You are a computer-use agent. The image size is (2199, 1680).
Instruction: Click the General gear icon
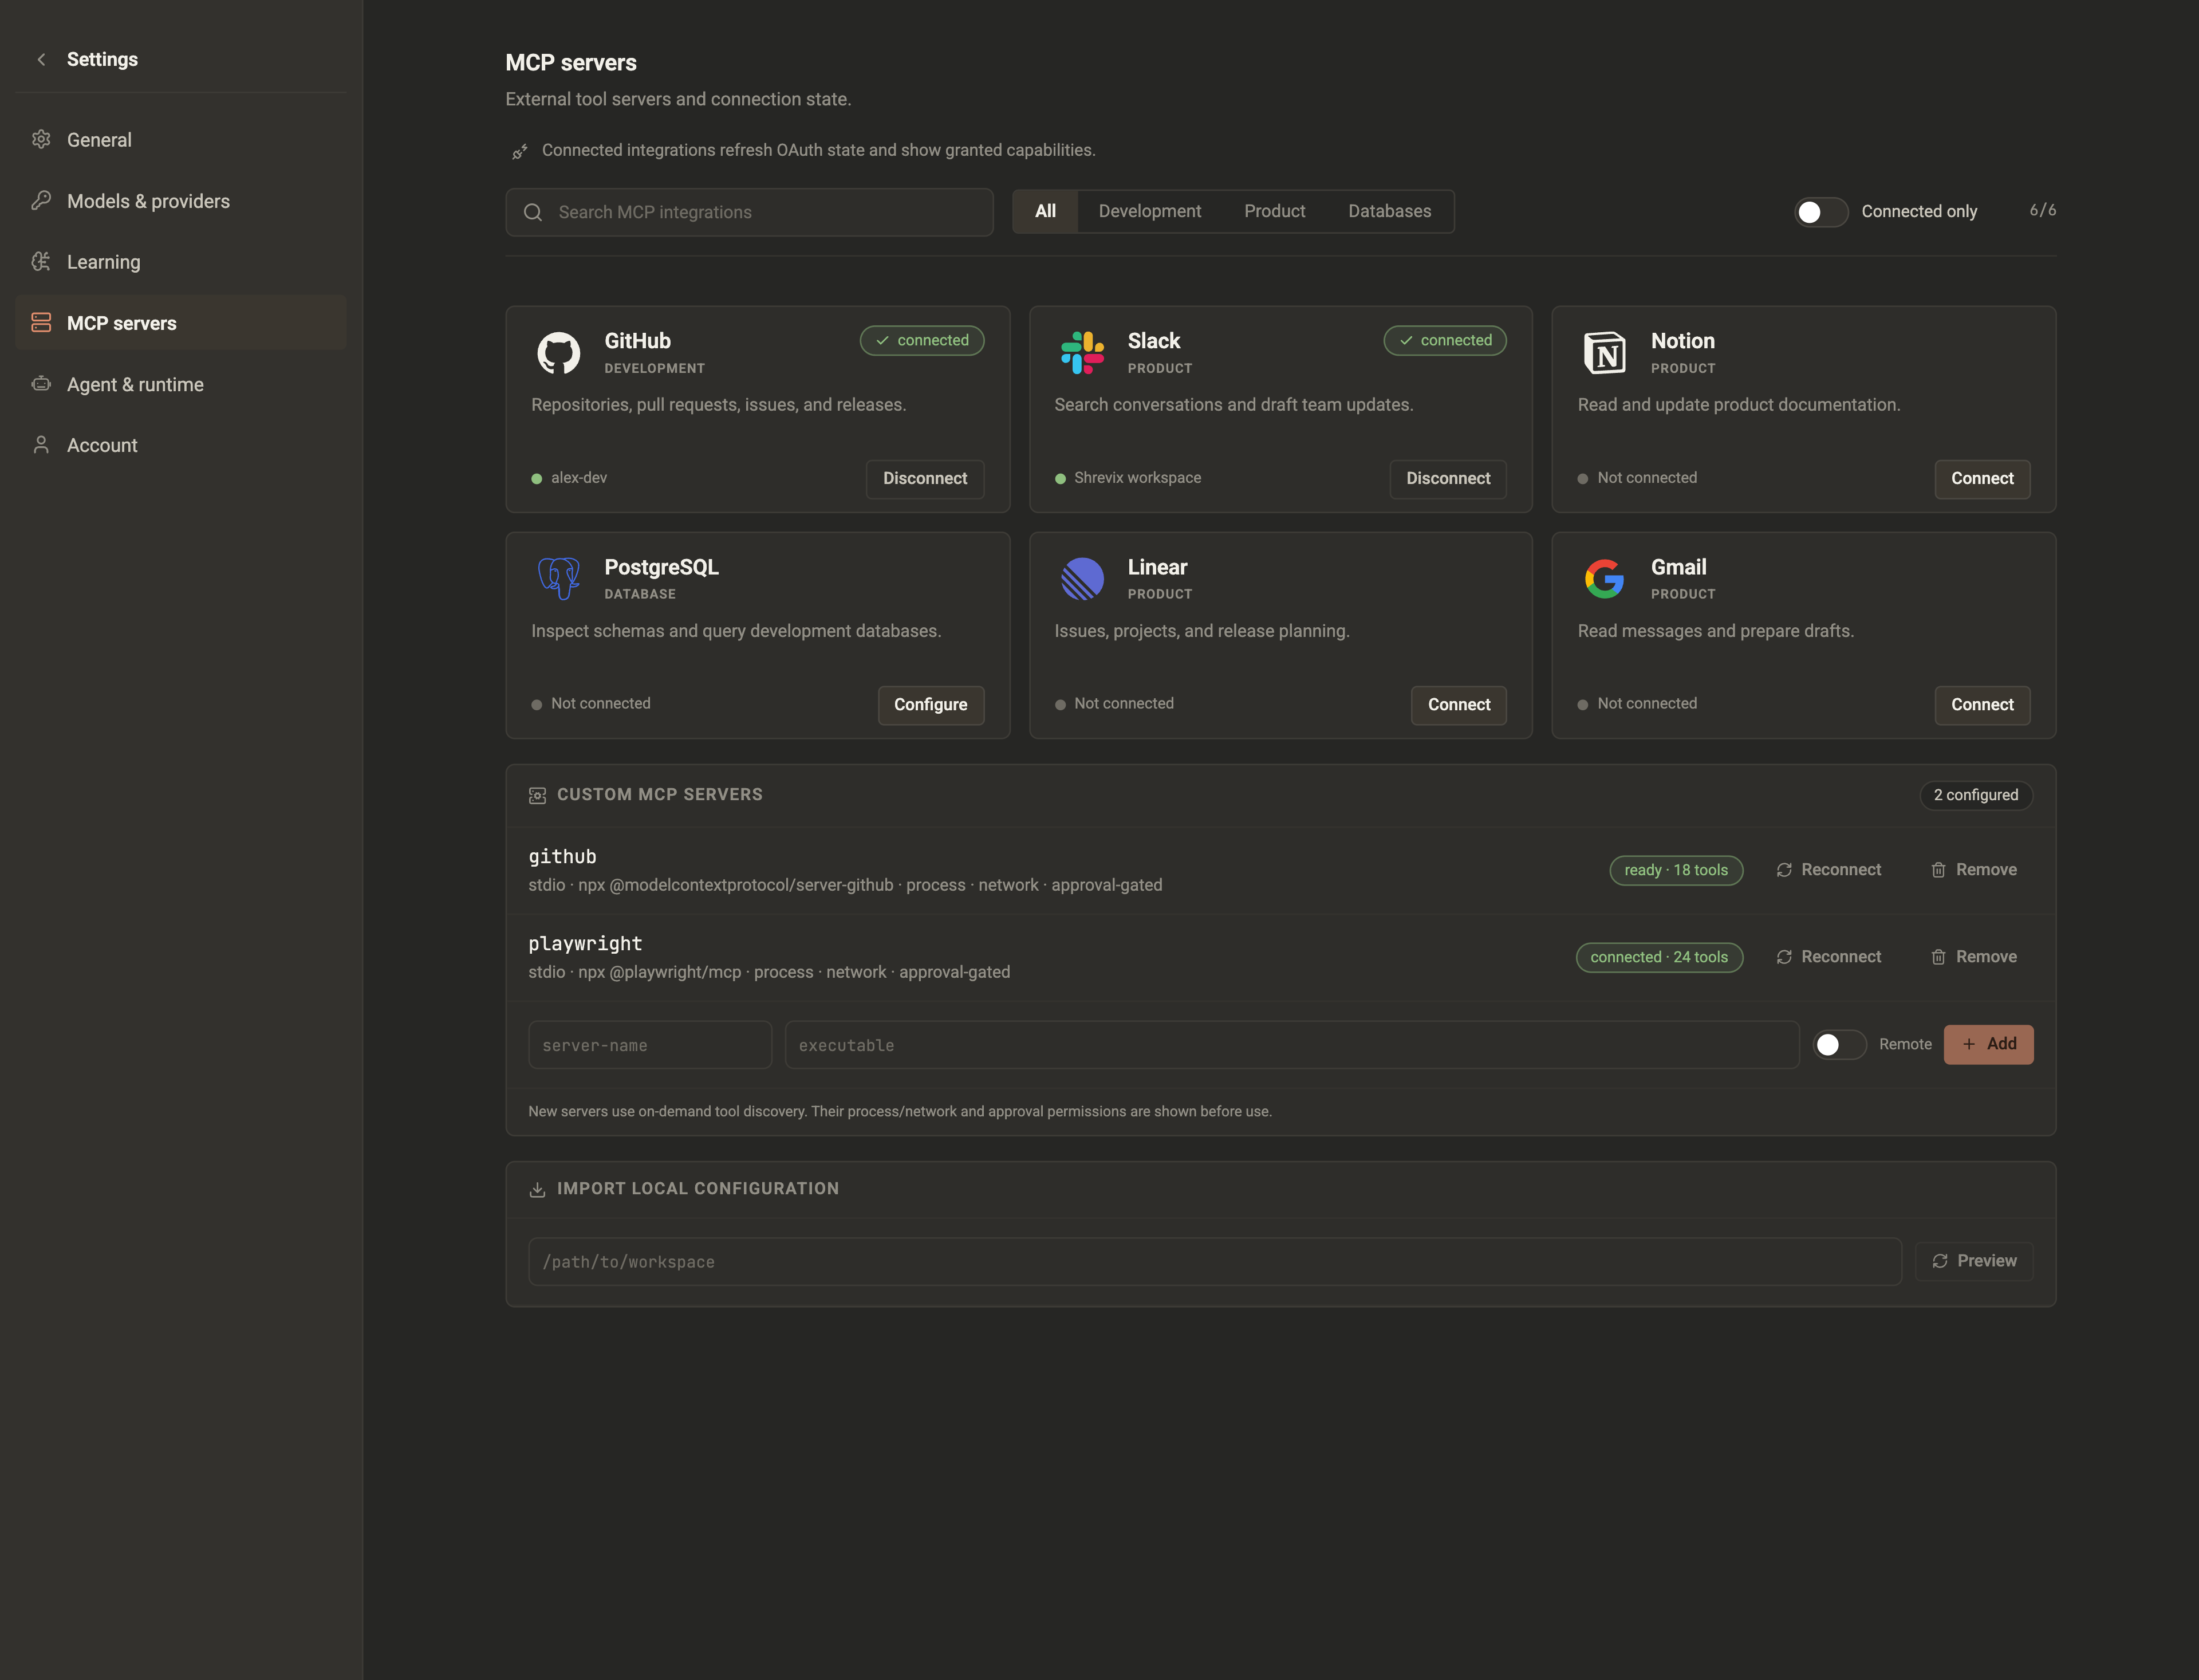tap(41, 140)
